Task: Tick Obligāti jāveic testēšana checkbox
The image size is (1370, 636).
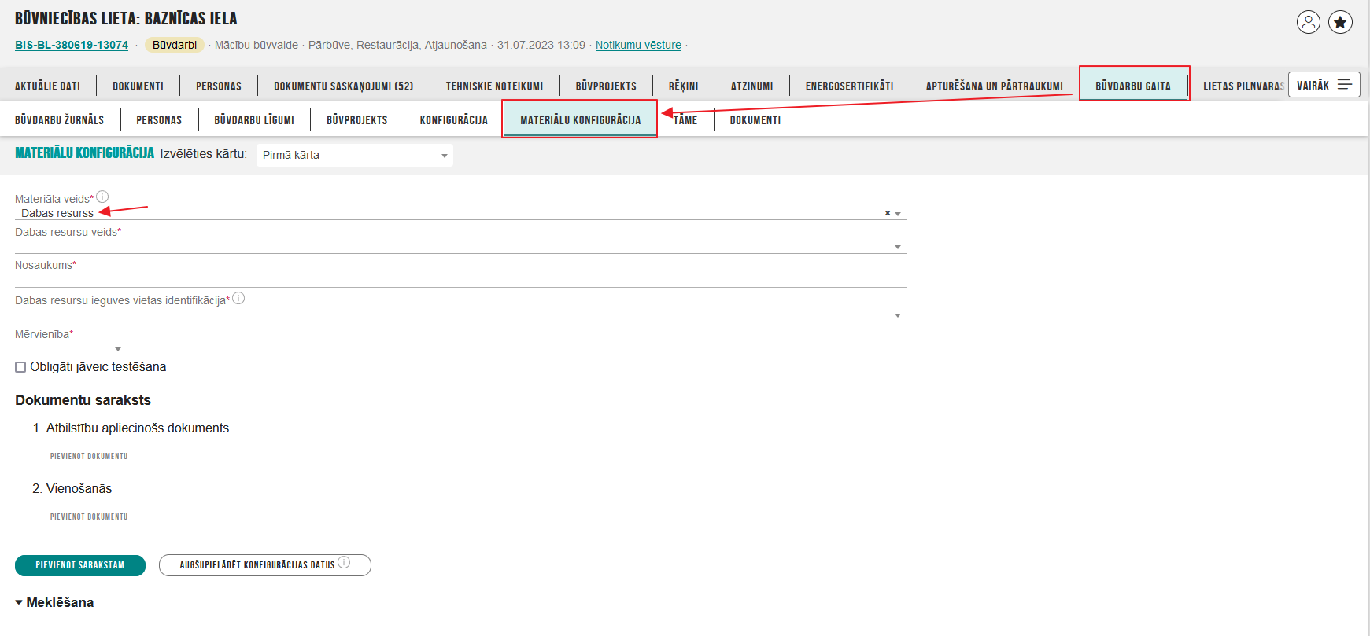Action: coord(20,367)
